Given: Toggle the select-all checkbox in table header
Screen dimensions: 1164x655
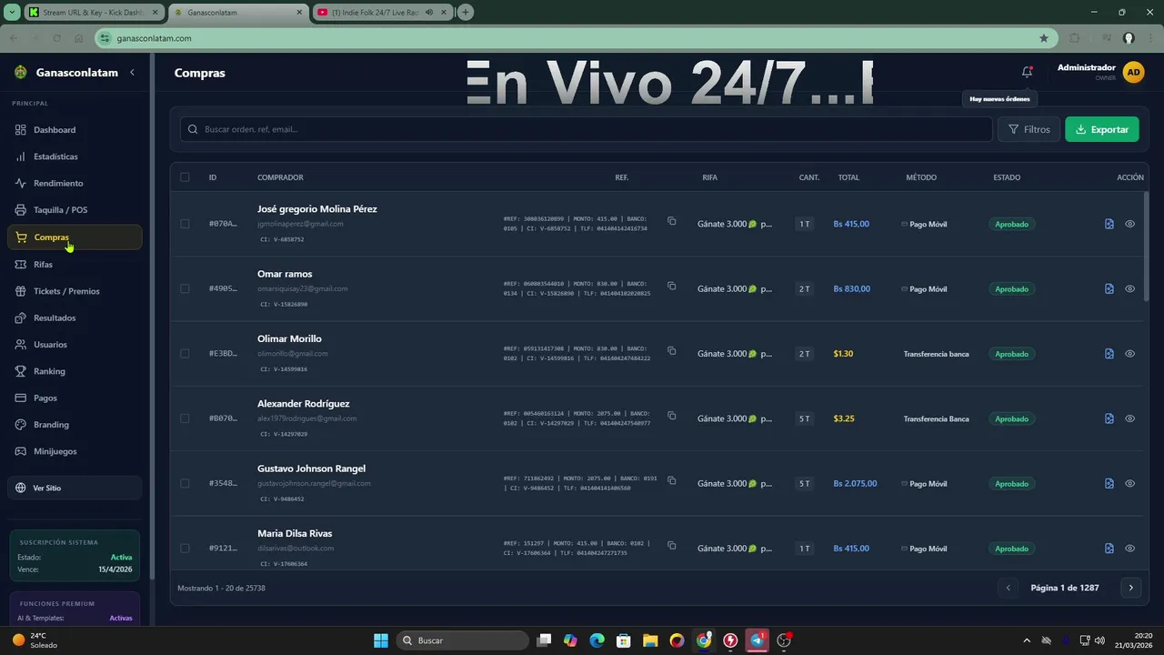Looking at the screenshot, I should (185, 177).
